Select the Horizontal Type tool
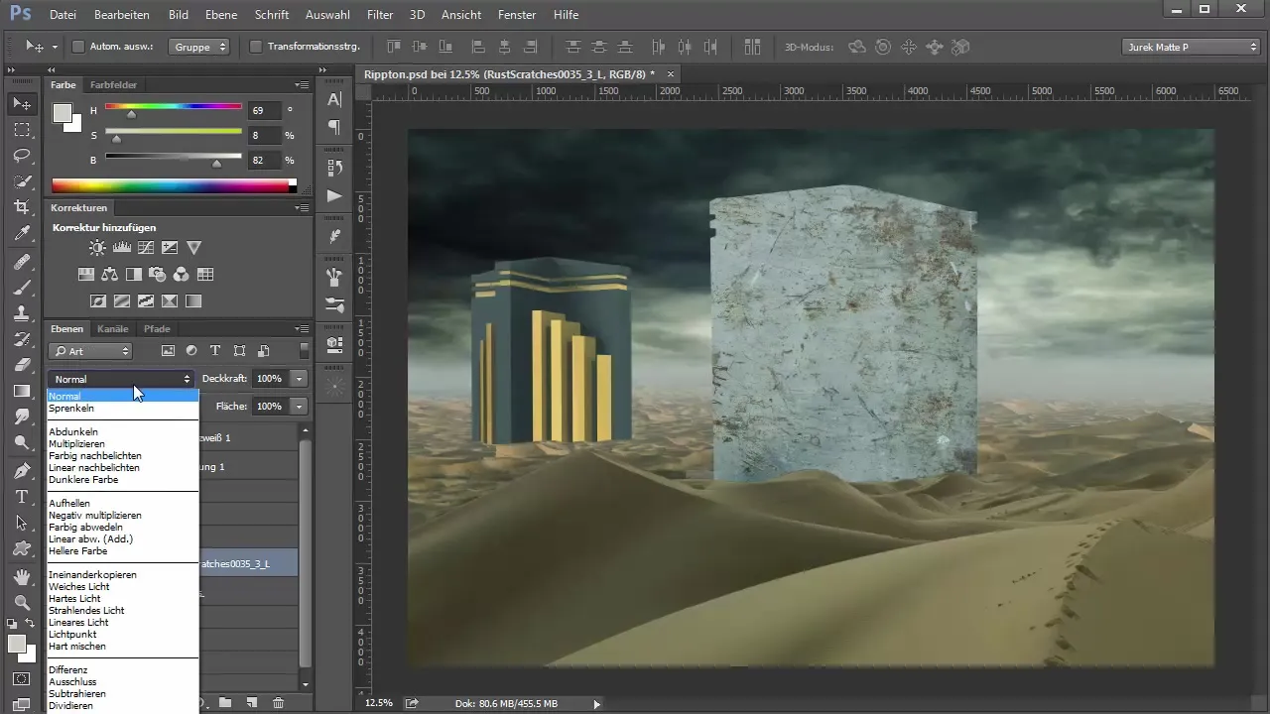 pyautogui.click(x=22, y=496)
